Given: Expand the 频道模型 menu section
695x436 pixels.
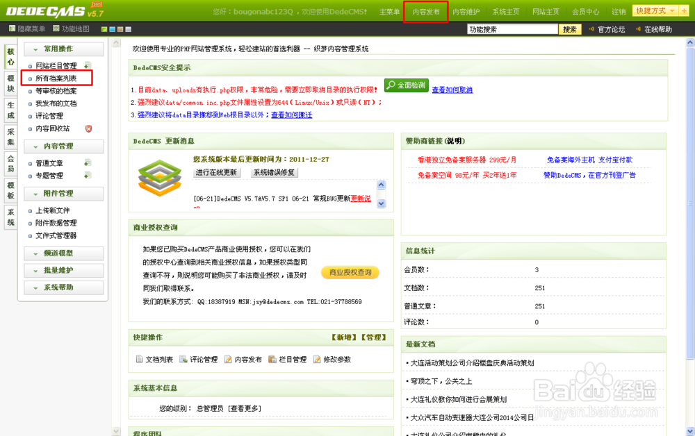Looking at the screenshot, I should [64, 253].
